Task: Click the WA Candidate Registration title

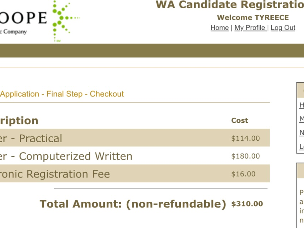Action: point(230,5)
